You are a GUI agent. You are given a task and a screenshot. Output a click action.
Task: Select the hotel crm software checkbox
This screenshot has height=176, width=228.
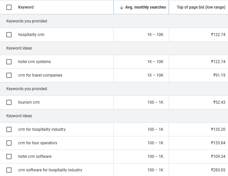[9, 157]
